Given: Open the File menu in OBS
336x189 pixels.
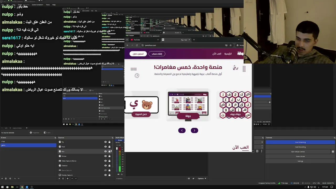Looking at the screenshot, I should tap(3, 5).
